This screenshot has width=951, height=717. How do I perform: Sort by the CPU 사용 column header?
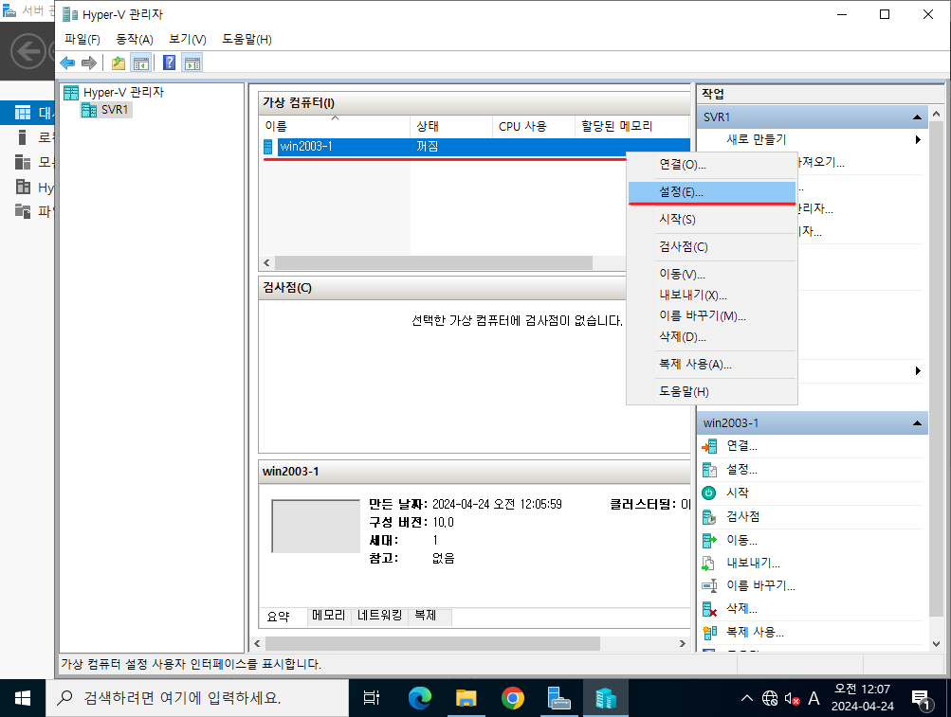pos(533,126)
